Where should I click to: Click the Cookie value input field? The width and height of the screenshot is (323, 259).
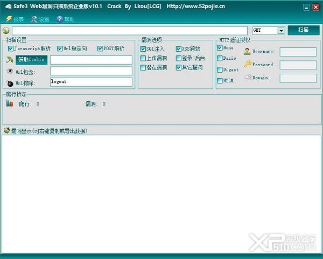pyautogui.click(x=91, y=60)
